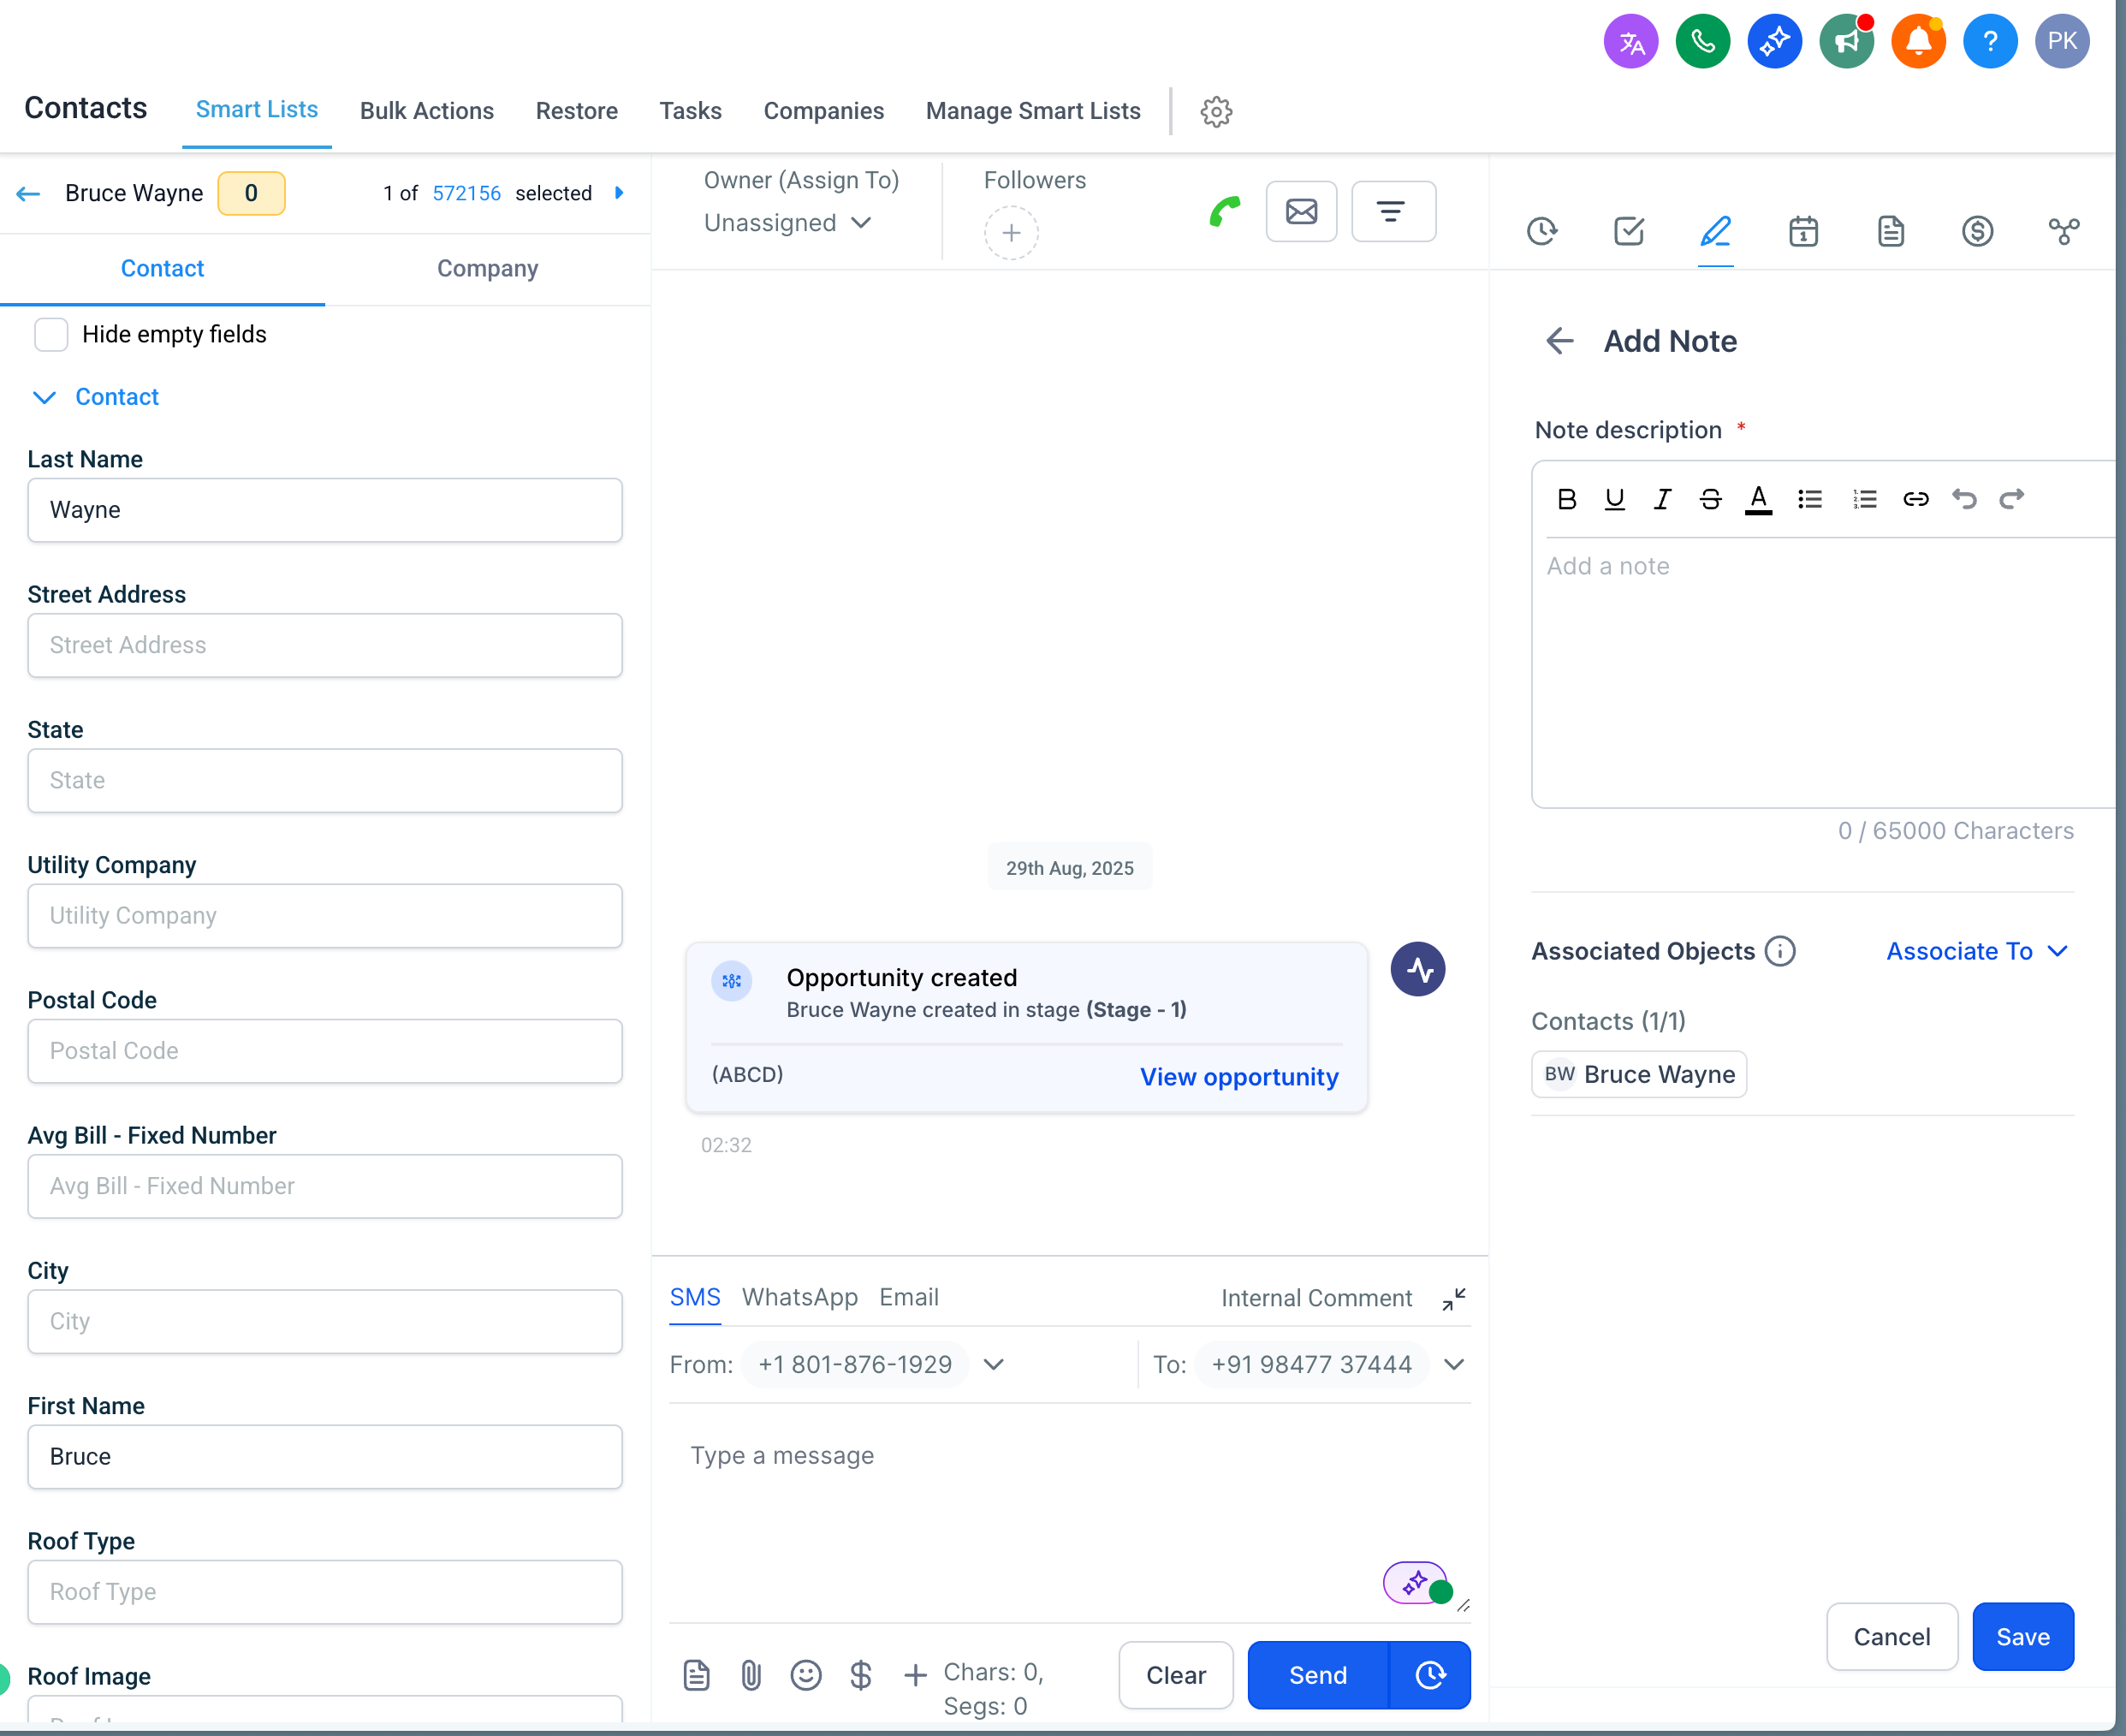Open the Payments dollar panel icon
2126x1736 pixels.
pos(1976,231)
